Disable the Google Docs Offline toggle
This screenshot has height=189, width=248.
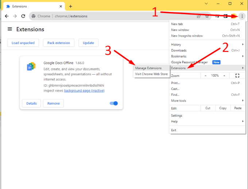[114, 103]
